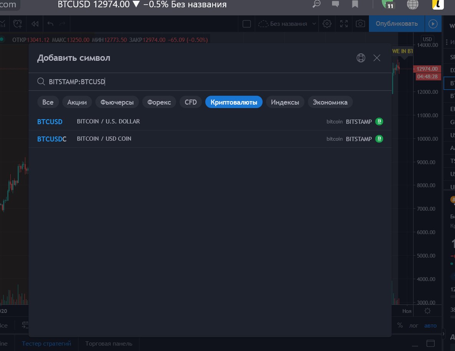Select the CFD filter tab
Screen dimensions: 455x351
pos(191,102)
